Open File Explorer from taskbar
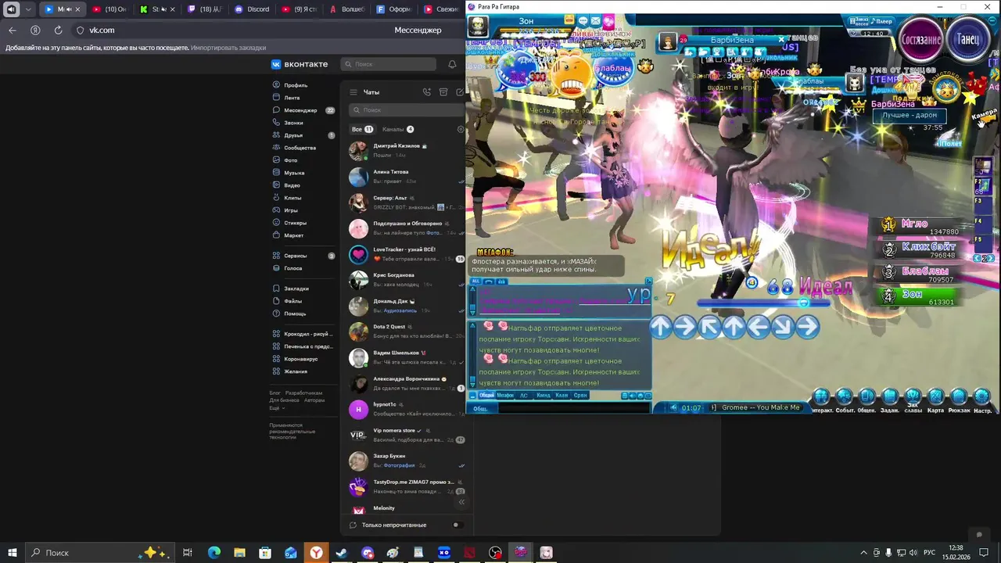Image resolution: width=1001 pixels, height=563 pixels. pyautogui.click(x=239, y=553)
